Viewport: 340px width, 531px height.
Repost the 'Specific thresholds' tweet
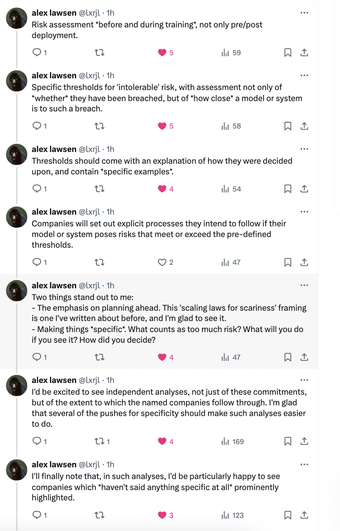pyautogui.click(x=99, y=126)
